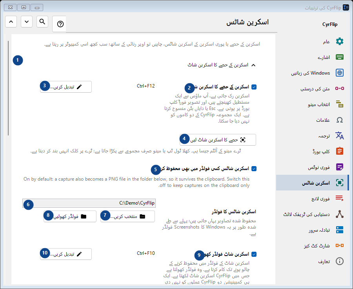The width and height of the screenshot is (353, 289).
Task: Click the Ctrl+F10 shortcut text
Action: coord(146,253)
